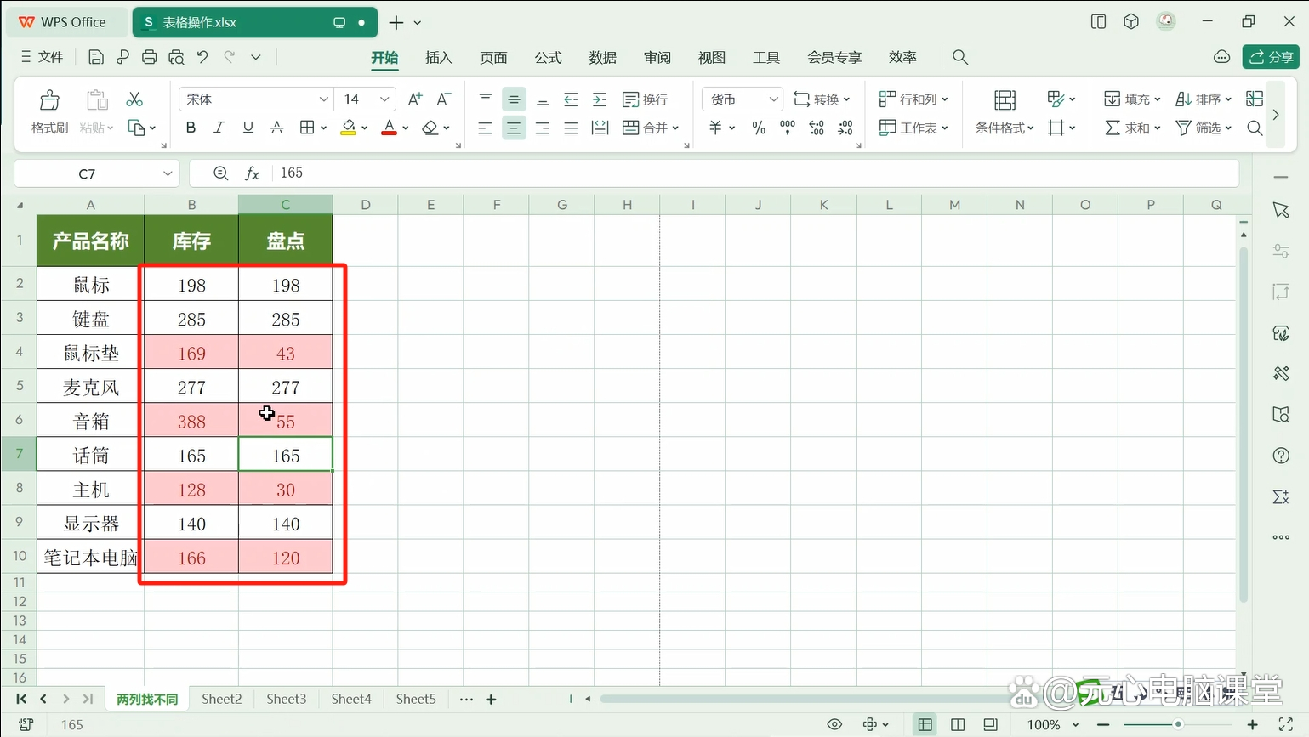The height and width of the screenshot is (737, 1309).
Task: Click the Strikethrough formatting icon
Action: pos(276,128)
